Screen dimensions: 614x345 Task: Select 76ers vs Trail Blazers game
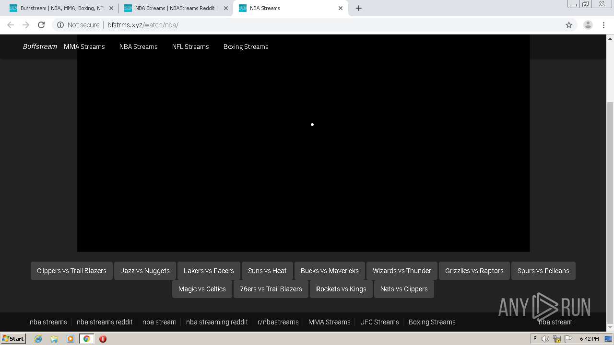271,289
